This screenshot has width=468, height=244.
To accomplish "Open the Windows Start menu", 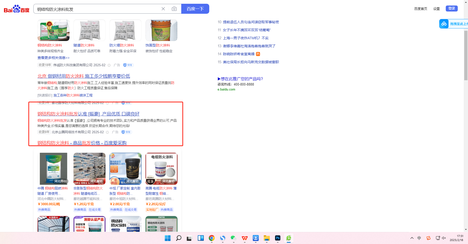I will tap(167, 238).
